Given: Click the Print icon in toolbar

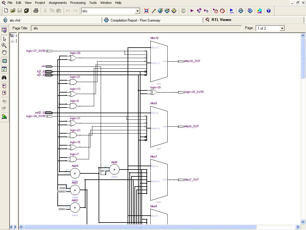Looking at the screenshot, I should click(x=36, y=11).
